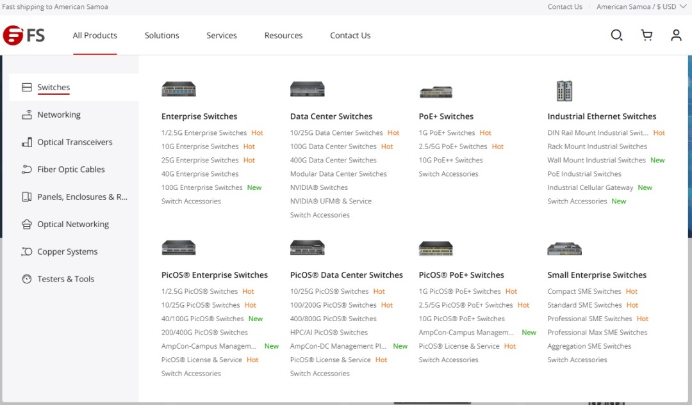The image size is (692, 405).
Task: Open the Solutions menu
Action: pyautogui.click(x=161, y=36)
